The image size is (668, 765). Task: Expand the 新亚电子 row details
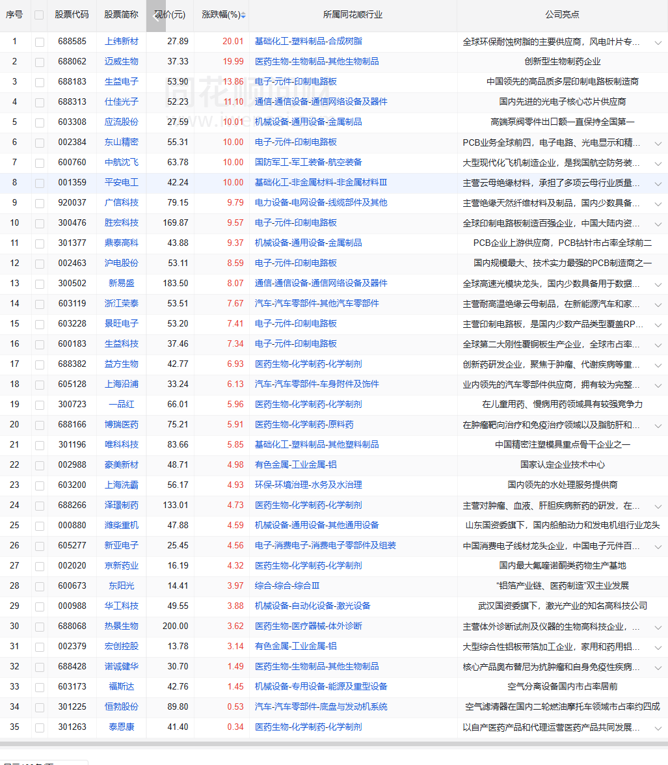(658, 546)
